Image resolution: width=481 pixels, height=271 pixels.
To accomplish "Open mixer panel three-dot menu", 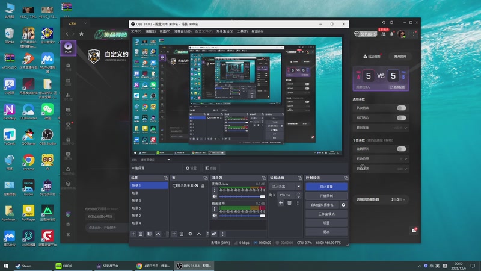I will [x=222, y=234].
